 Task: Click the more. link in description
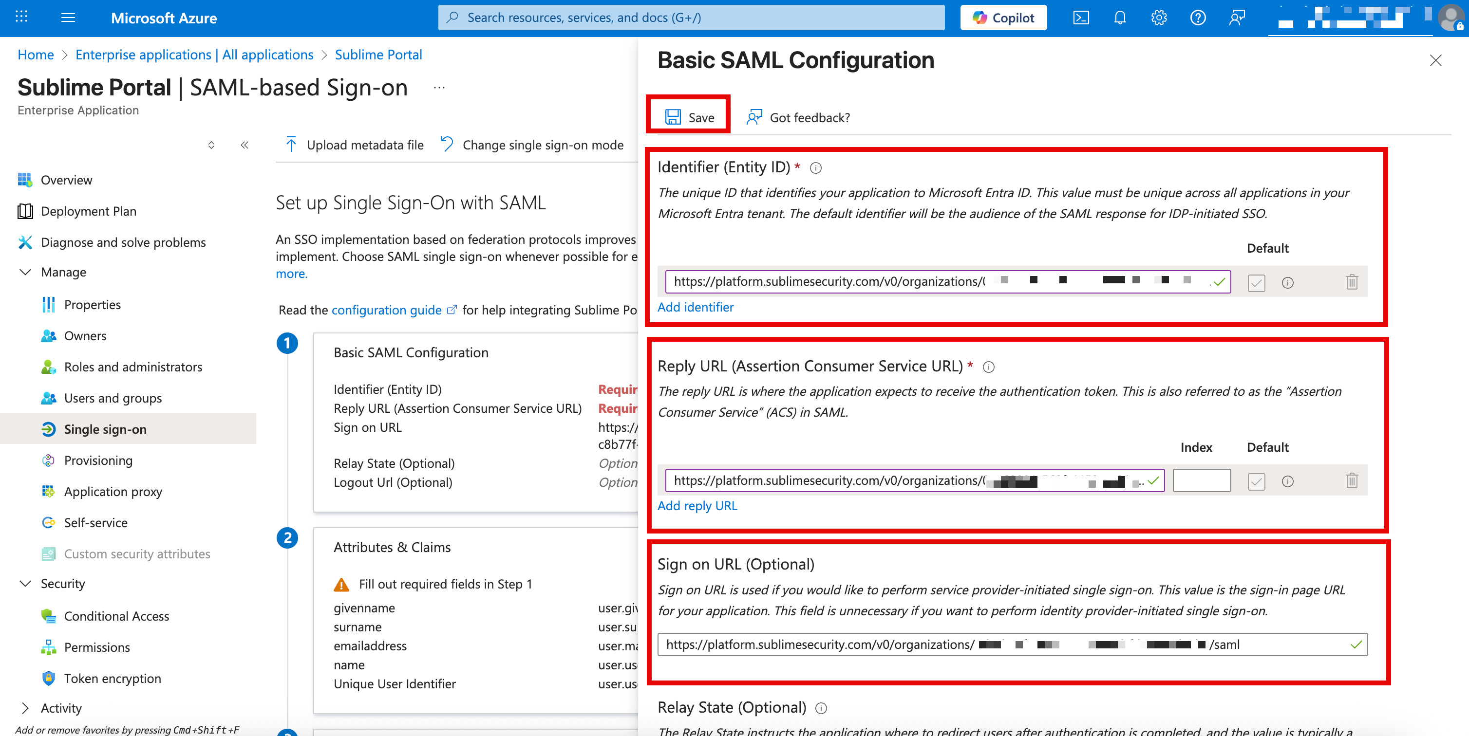click(291, 274)
